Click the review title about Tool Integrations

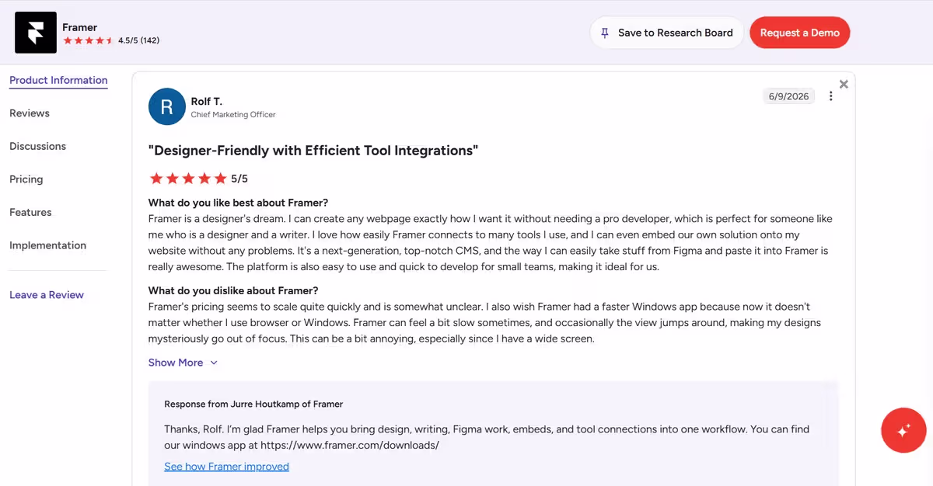[313, 151]
